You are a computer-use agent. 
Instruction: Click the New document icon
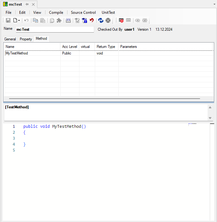point(15,20)
